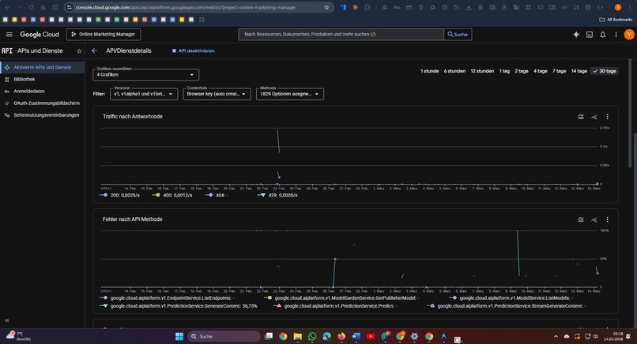Bookmark this page with the address bar star
Viewport: 637px width, 344px height.
(x=326, y=7)
